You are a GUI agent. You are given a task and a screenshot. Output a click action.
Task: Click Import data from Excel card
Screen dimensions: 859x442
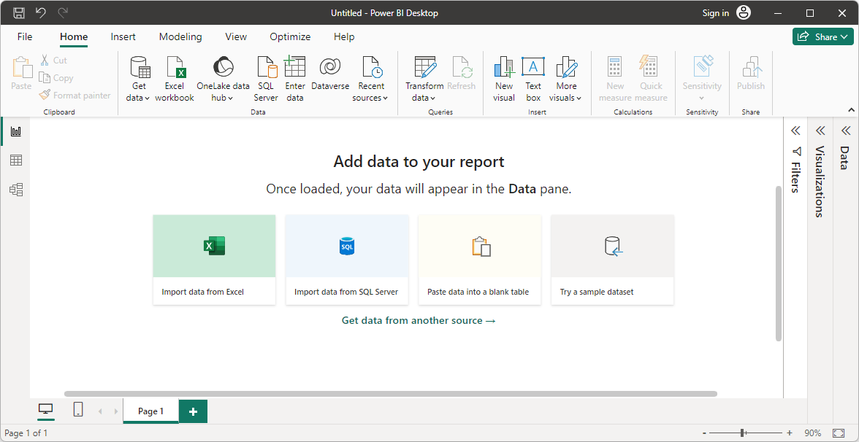214,260
